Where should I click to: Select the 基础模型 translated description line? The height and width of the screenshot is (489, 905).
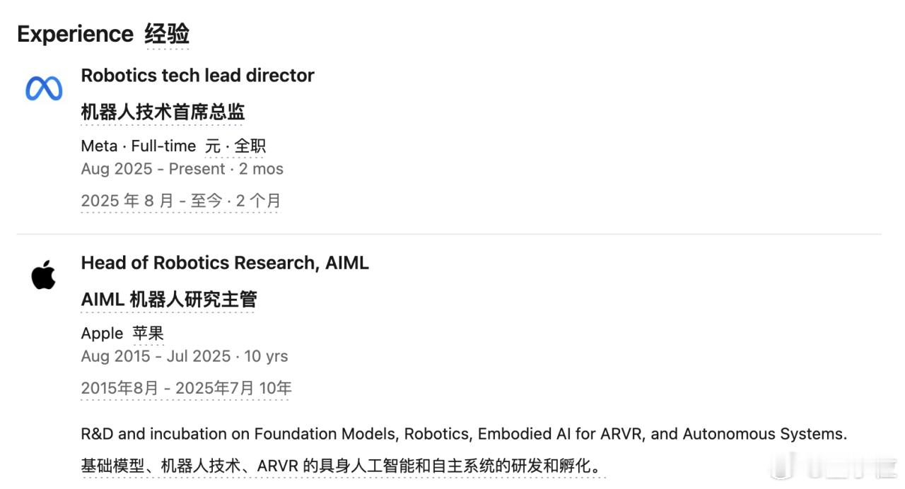tap(343, 466)
